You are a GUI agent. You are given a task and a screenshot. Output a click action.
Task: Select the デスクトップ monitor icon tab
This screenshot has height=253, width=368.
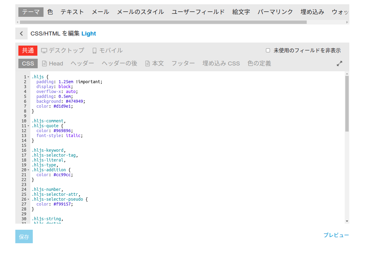63,50
